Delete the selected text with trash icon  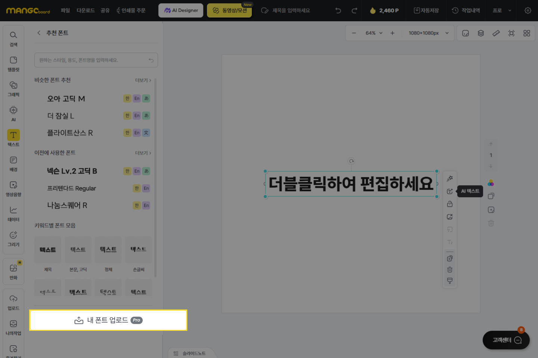click(450, 270)
